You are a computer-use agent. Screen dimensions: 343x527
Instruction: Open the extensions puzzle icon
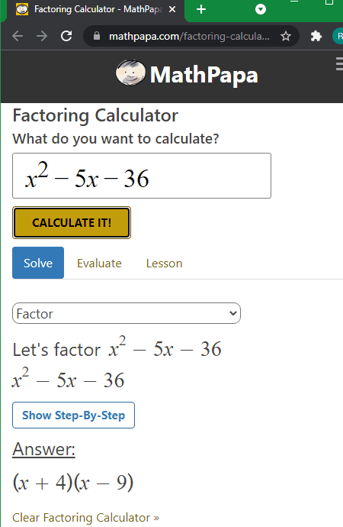(316, 36)
